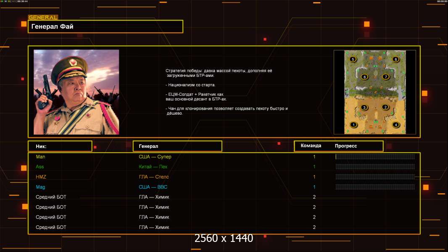Select player HMZ in the list
448x252 pixels.
pos(41,177)
